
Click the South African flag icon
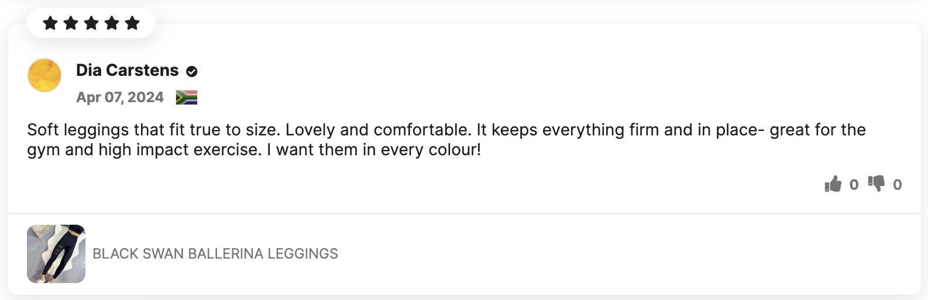[x=187, y=97]
